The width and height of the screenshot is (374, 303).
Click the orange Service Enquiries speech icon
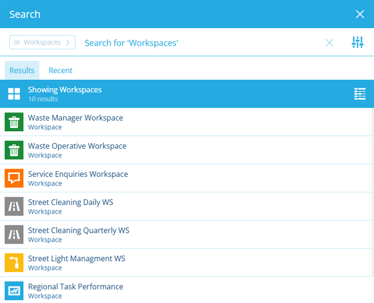[14, 178]
